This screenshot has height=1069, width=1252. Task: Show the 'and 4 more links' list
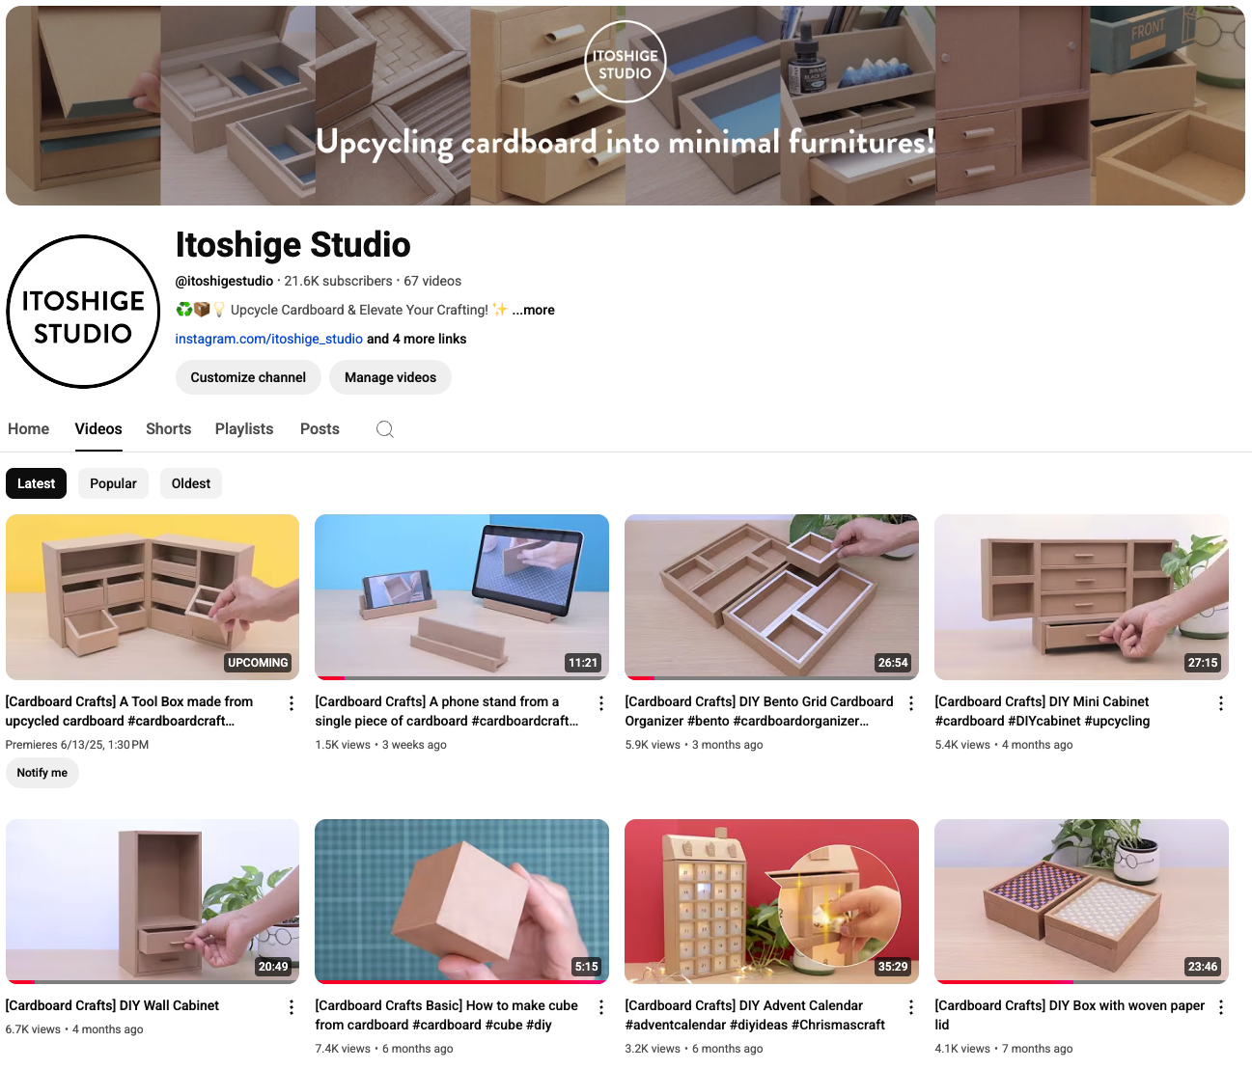417,339
